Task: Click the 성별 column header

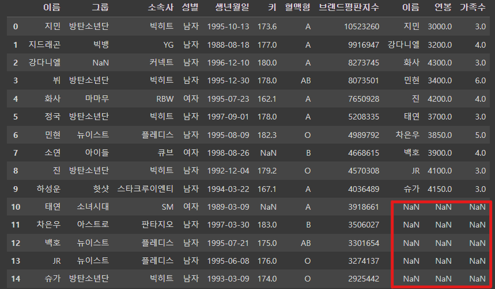Action: coord(190,7)
